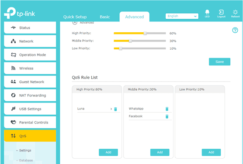
Task: Click the tp-link logo
Action: coord(20,13)
